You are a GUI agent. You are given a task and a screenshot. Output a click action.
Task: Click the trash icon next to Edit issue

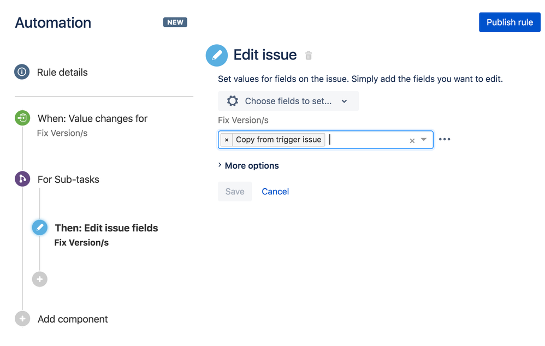pos(309,55)
